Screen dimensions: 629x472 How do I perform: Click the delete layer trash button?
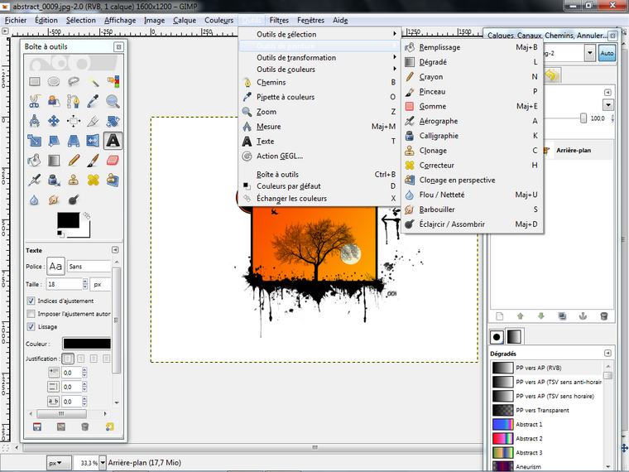click(x=603, y=316)
